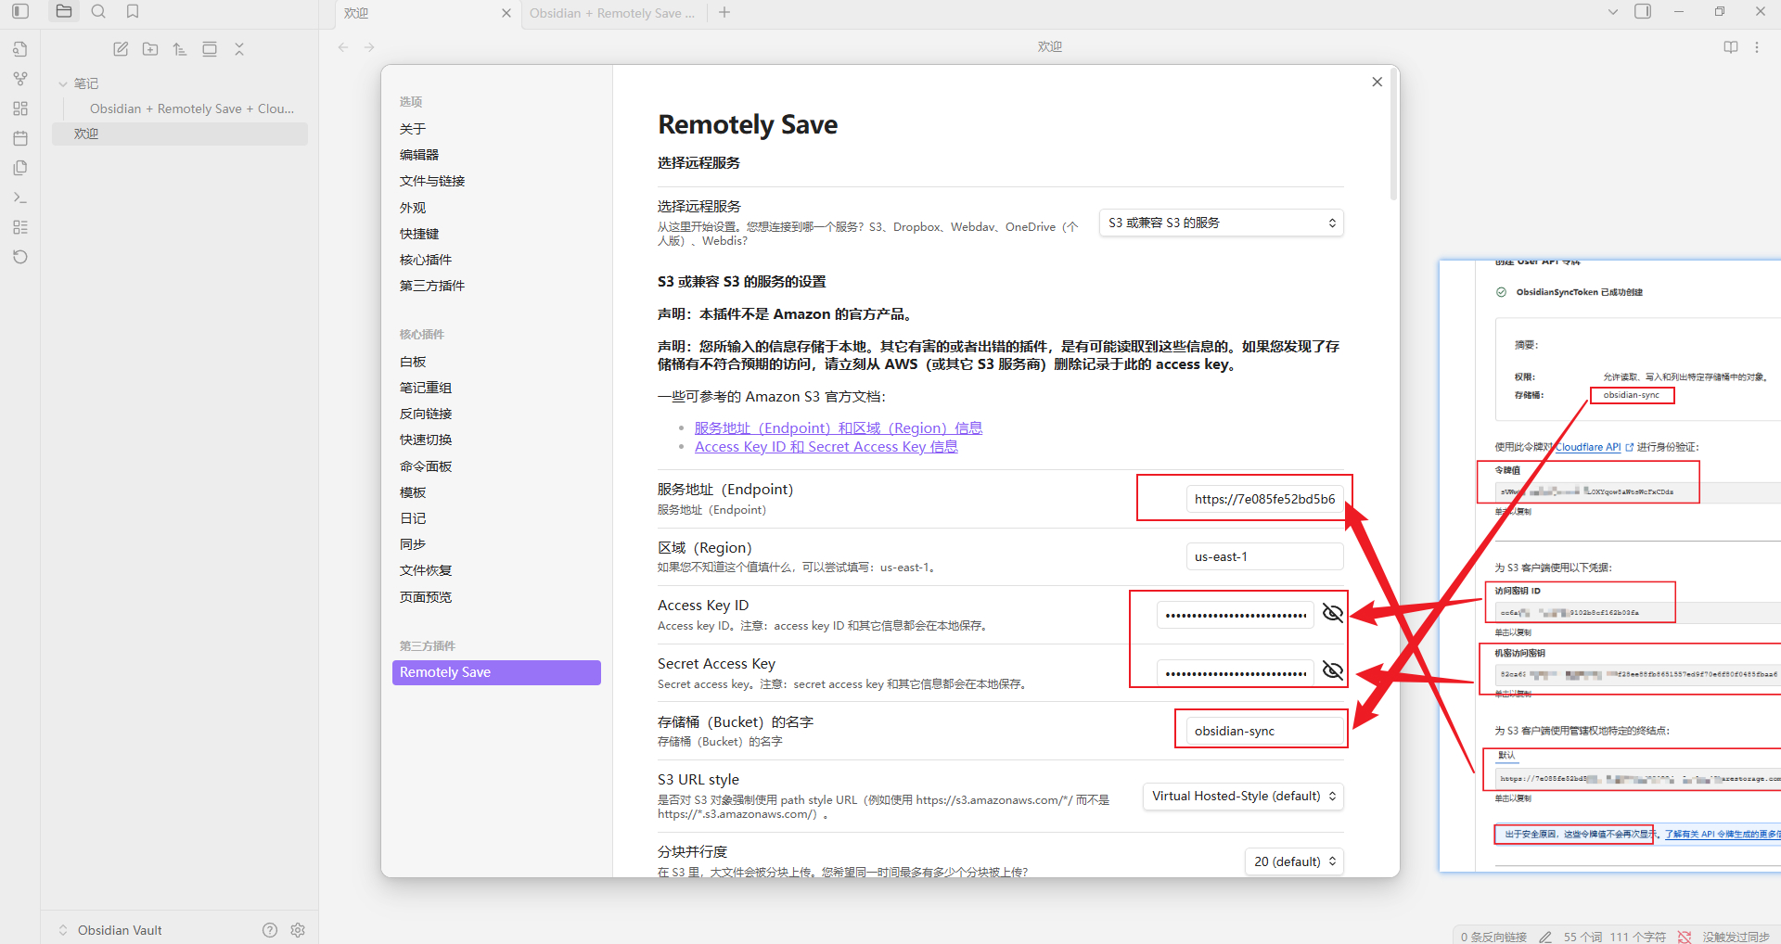Switch to the Obsidian + Remotely Save tab

pos(612,13)
